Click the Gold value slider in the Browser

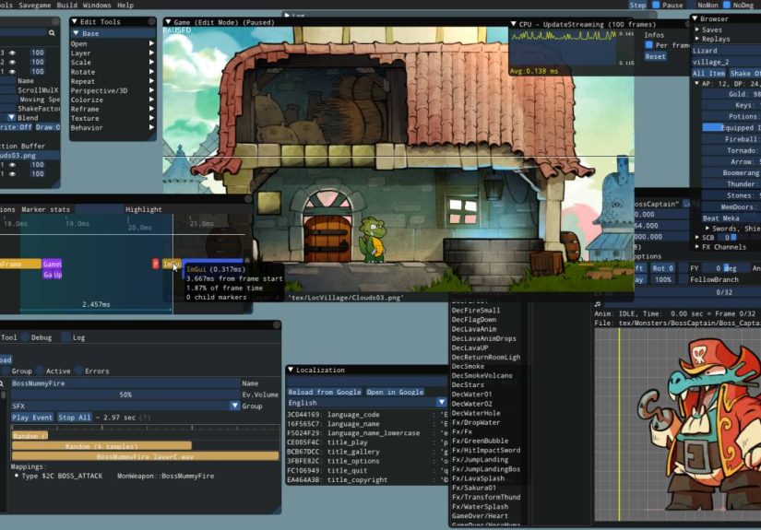click(x=731, y=94)
